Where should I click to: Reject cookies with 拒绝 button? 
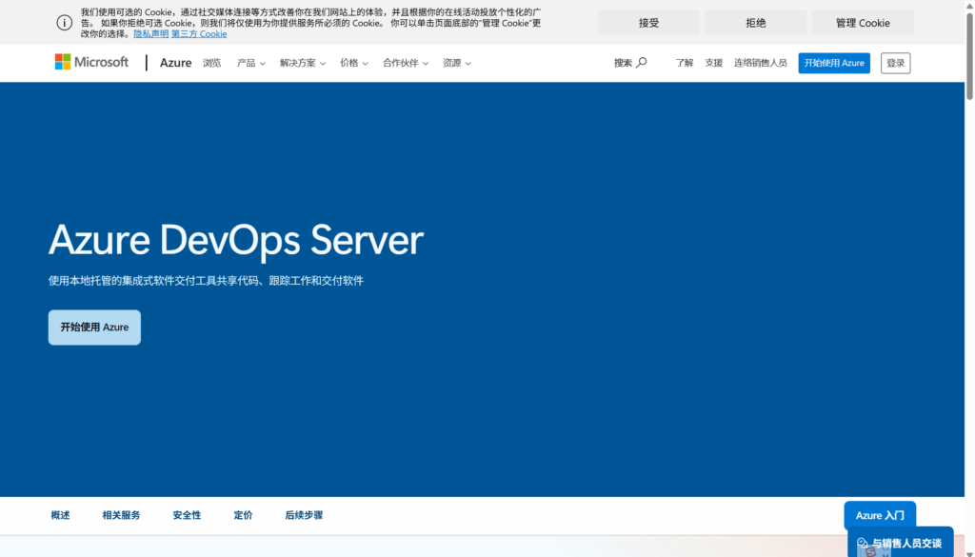[755, 23]
